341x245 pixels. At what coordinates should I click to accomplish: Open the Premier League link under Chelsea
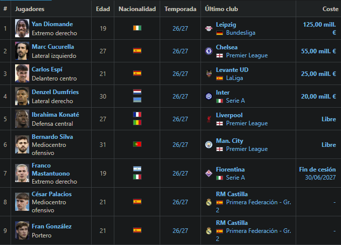pos(247,55)
